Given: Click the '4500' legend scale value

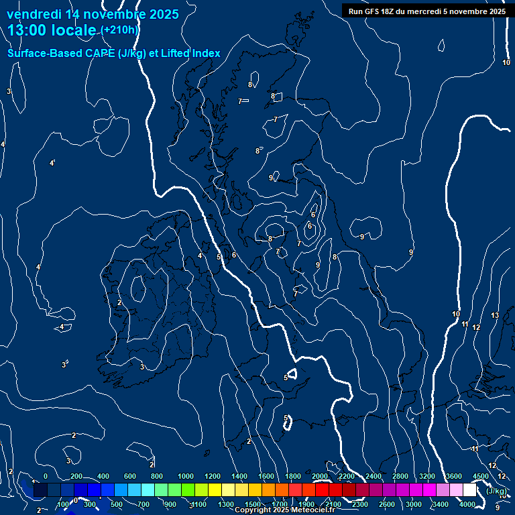Looking at the screenshot, I should 481,476.
